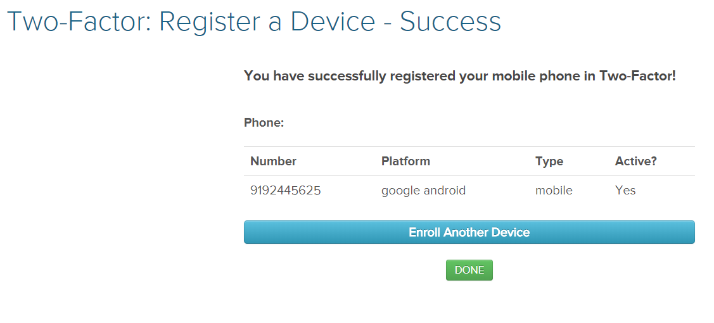Screen dimensions: 714x323
Task: Click the word Device in page title
Action: coord(334,22)
